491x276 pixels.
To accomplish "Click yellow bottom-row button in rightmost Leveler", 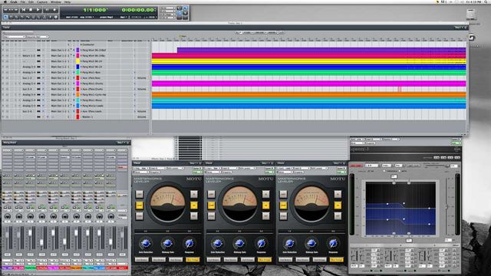I will coord(336,259).
